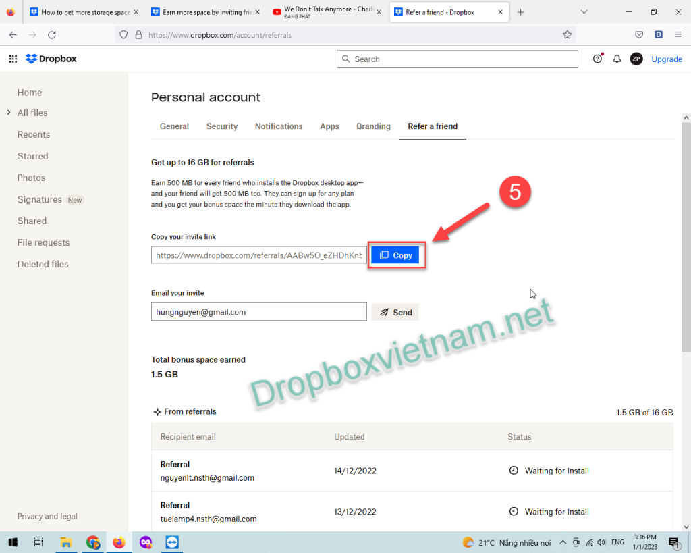Go to Home in sidebar
691x553 pixels.
tap(30, 92)
